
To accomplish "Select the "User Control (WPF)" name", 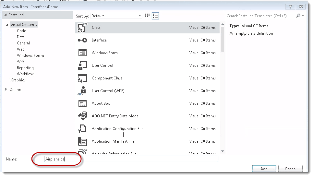I will pyautogui.click(x=108, y=91).
